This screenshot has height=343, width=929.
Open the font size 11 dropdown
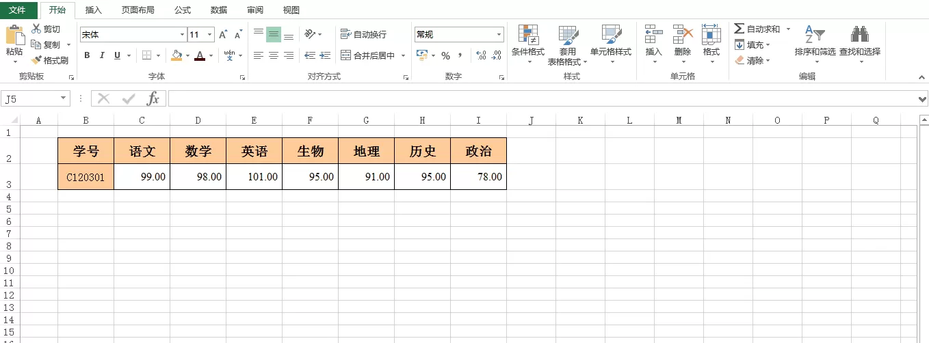point(209,34)
